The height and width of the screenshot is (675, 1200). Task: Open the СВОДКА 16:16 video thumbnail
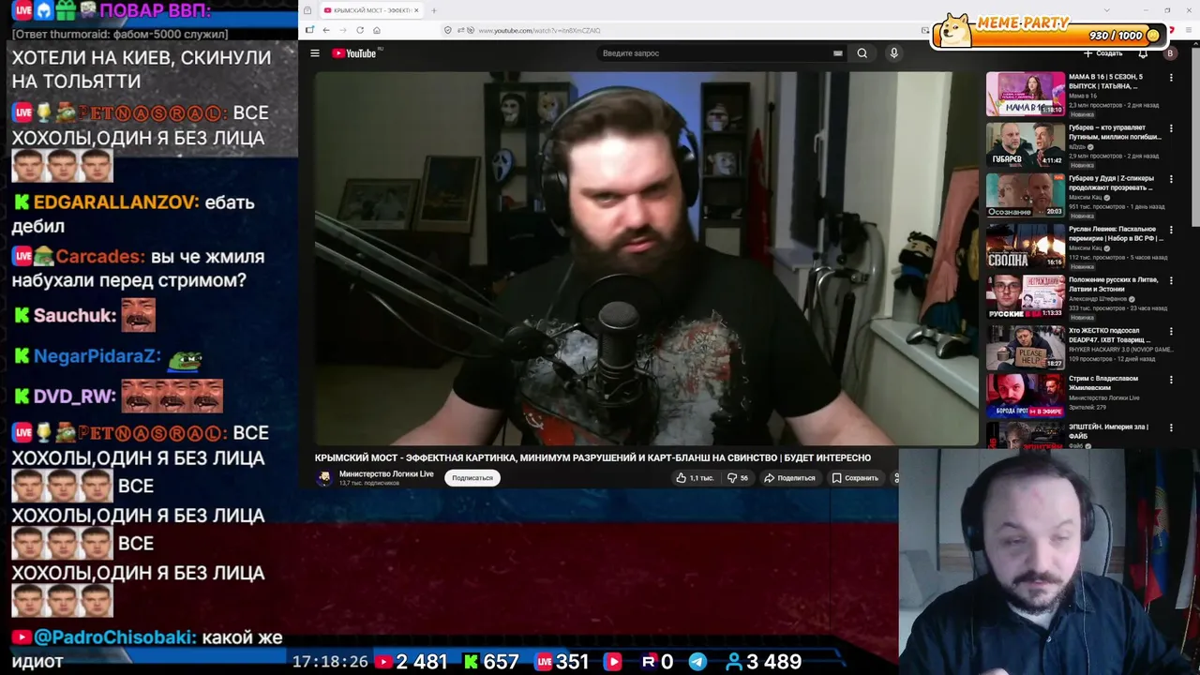1025,246
